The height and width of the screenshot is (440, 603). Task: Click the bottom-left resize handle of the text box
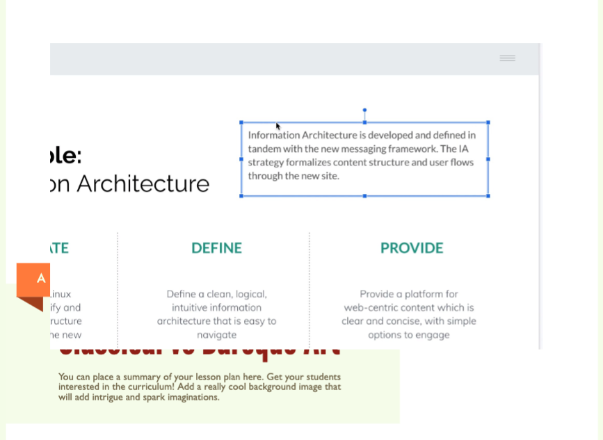(x=241, y=196)
